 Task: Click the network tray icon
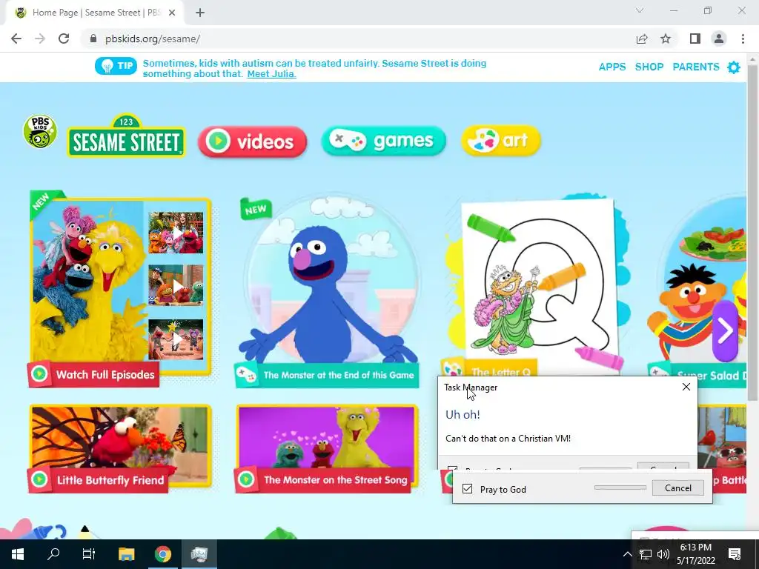(646, 554)
